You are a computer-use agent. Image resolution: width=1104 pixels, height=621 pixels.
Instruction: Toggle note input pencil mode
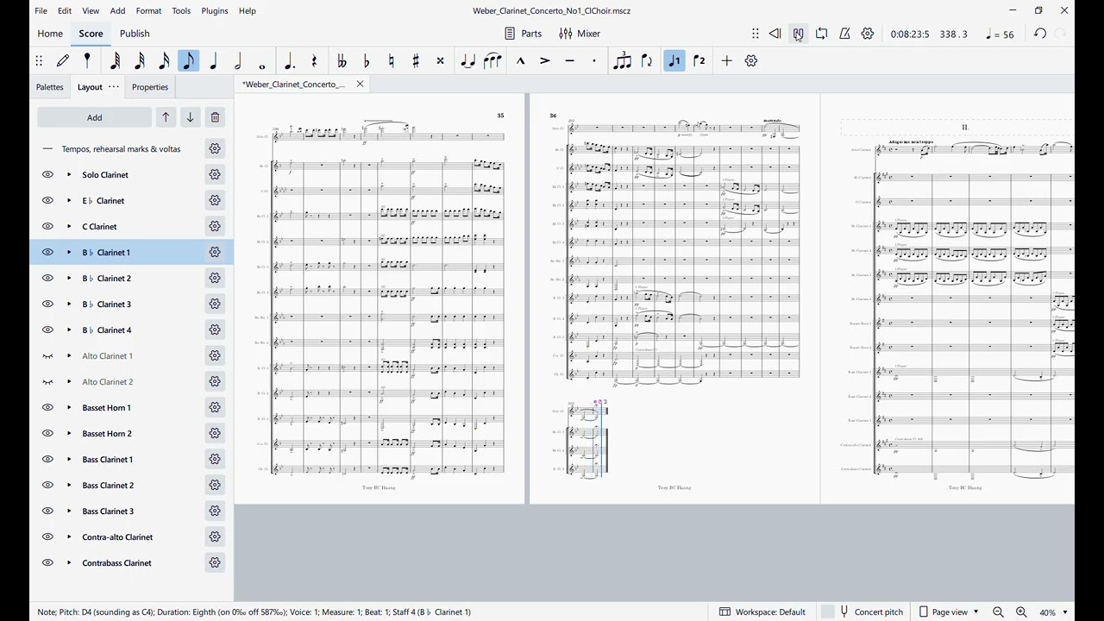coord(63,60)
